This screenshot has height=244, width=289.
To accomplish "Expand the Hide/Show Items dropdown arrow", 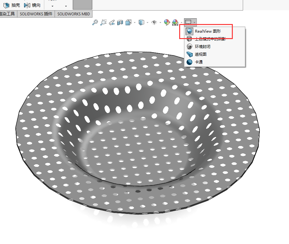I will point(160,23).
